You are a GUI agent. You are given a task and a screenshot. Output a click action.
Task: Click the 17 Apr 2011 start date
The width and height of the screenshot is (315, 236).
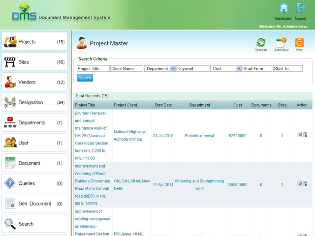pyautogui.click(x=163, y=185)
